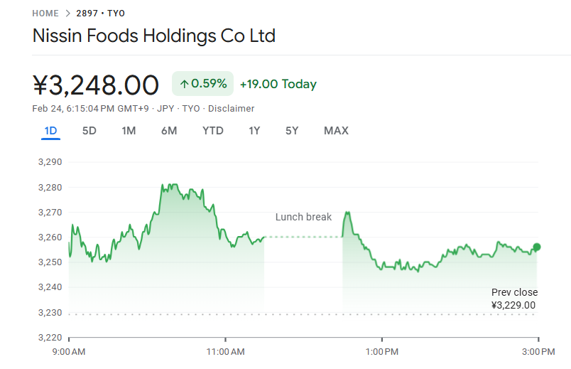
Task: Click the +19.00 Today change text
Action: tap(278, 84)
